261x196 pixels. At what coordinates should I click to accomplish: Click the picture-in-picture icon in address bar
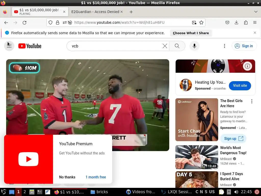click(x=194, y=22)
